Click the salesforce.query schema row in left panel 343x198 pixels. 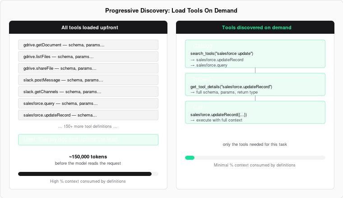point(88,103)
